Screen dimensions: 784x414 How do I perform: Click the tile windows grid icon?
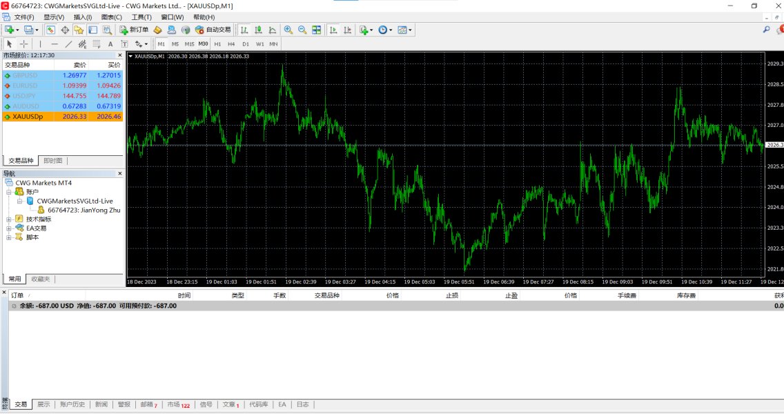click(316, 30)
